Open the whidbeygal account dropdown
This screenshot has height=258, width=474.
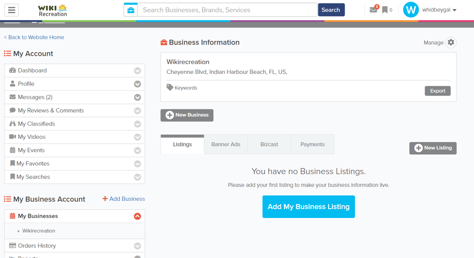[439, 10]
